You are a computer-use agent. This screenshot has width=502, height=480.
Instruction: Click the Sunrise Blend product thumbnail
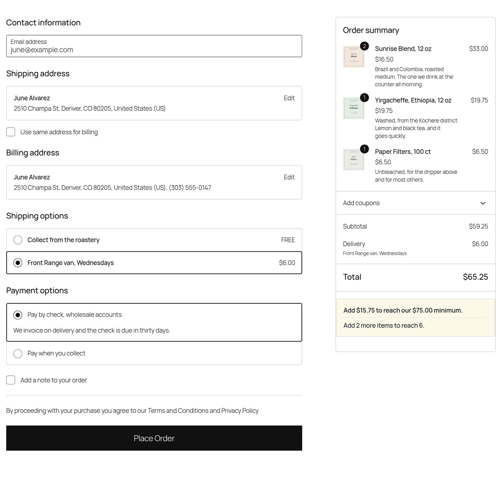tap(353, 56)
